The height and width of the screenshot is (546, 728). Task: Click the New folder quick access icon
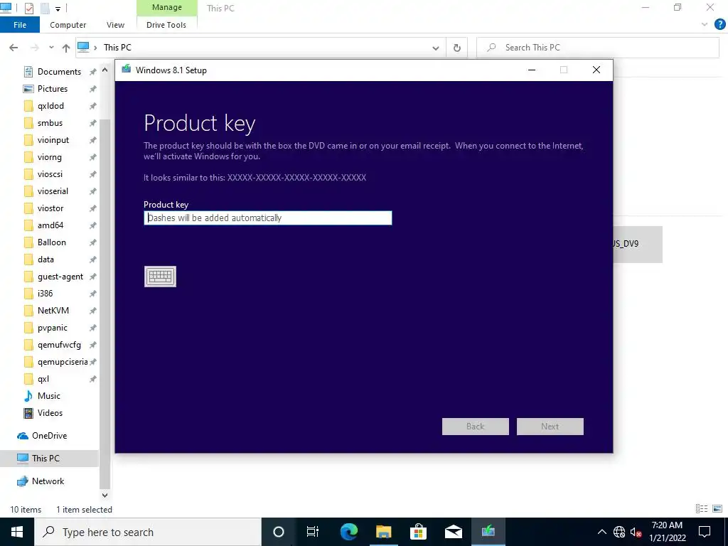[45, 8]
